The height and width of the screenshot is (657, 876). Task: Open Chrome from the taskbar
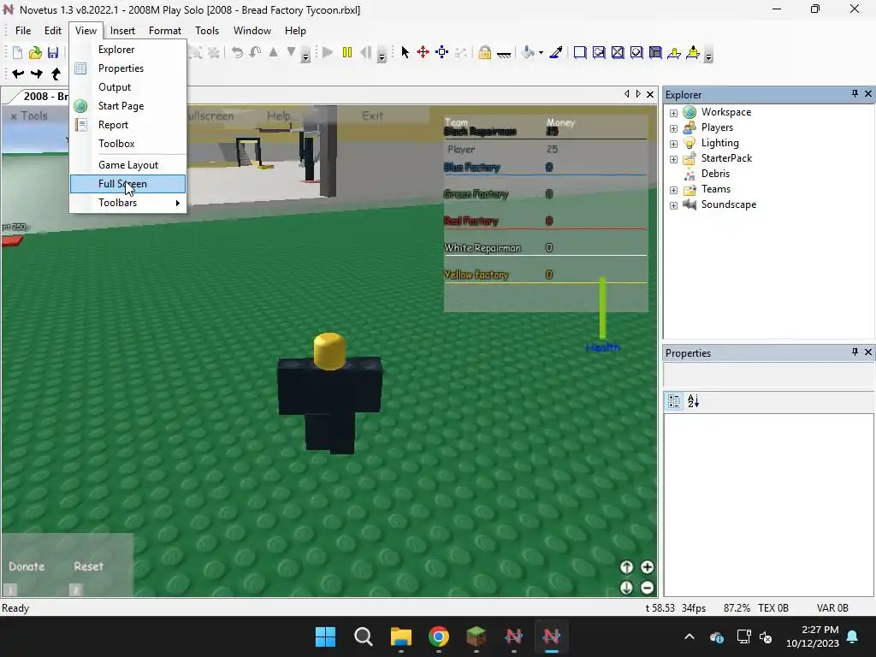(x=439, y=636)
